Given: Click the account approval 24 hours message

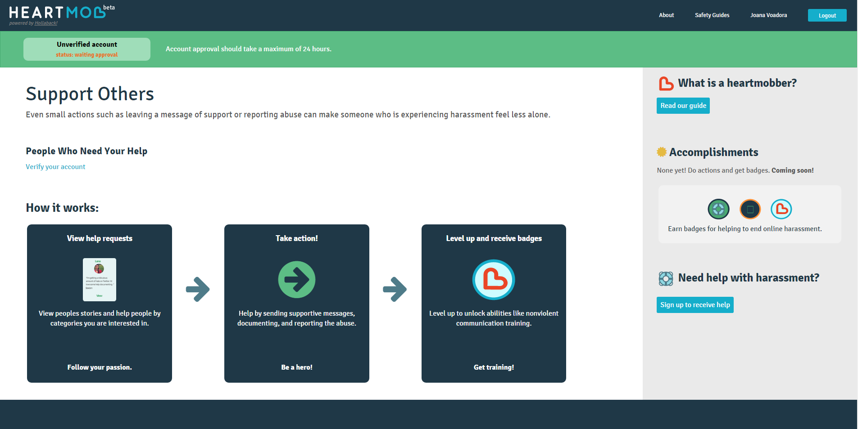Looking at the screenshot, I should [249, 49].
